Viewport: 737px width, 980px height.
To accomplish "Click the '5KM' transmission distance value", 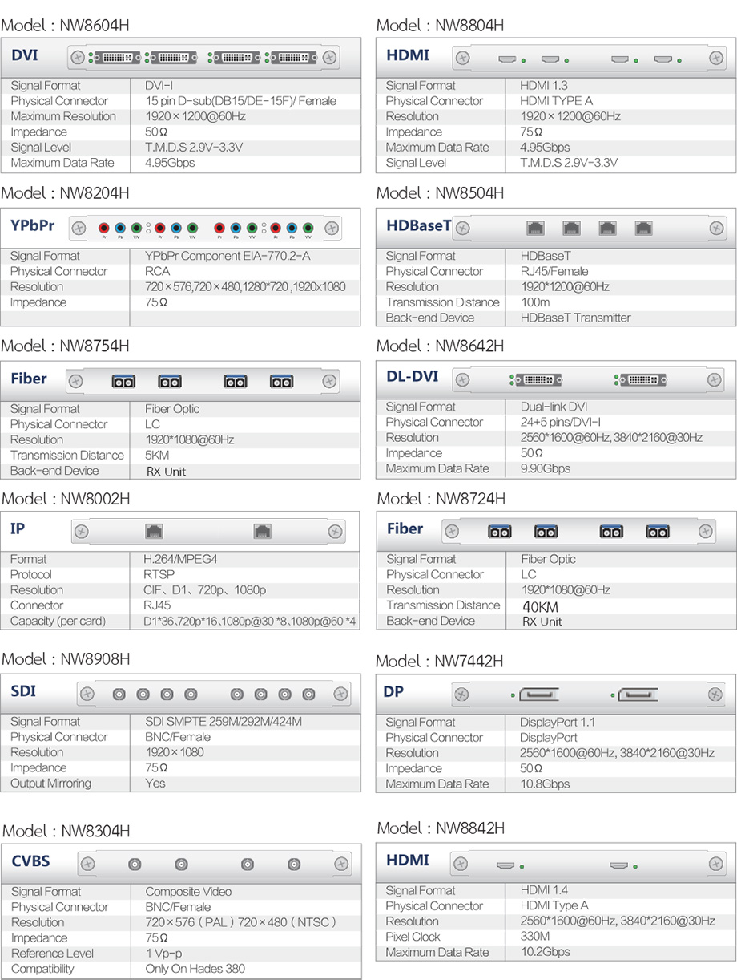I will coord(159,455).
